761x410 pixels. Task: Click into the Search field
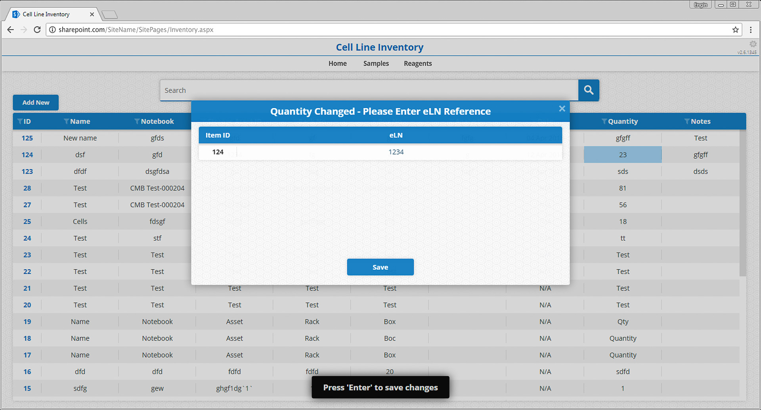369,90
